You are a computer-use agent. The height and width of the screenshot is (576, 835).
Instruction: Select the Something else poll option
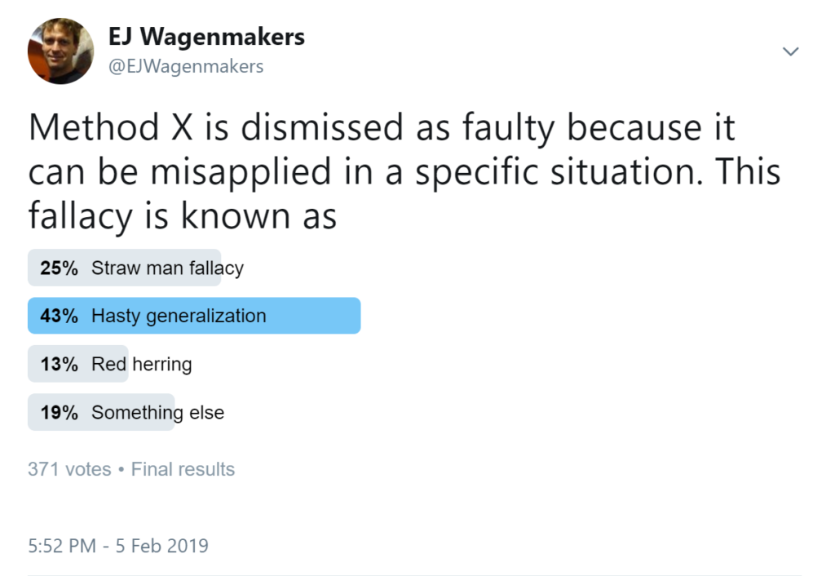[157, 413]
